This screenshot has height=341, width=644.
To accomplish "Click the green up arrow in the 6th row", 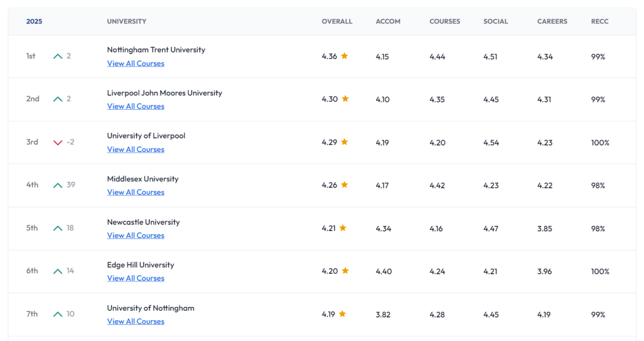I will tap(58, 271).
